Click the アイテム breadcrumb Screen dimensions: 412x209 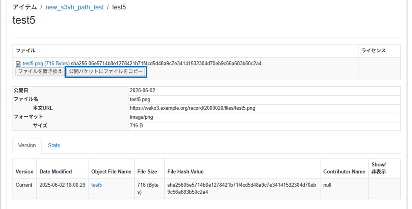click(x=25, y=7)
